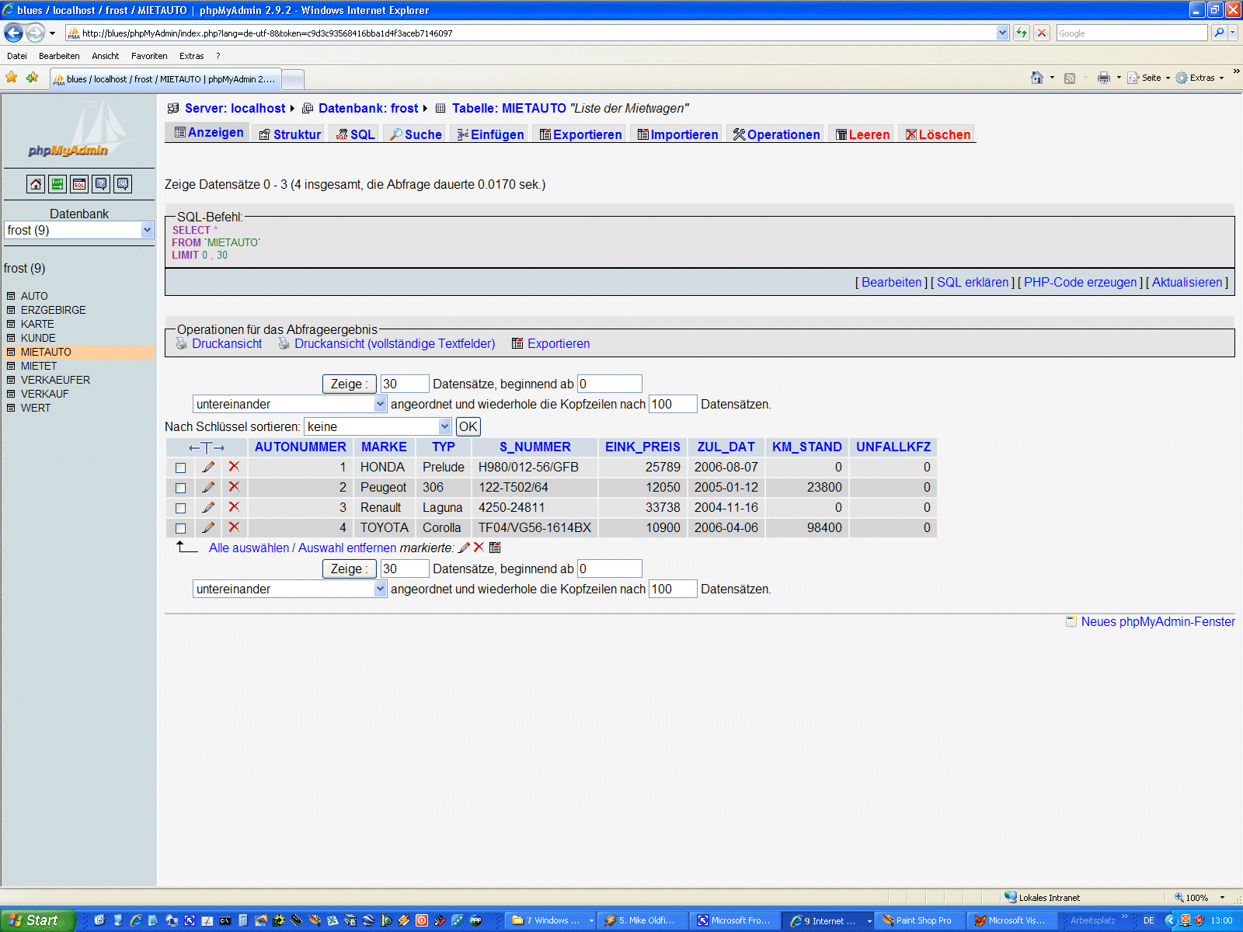This screenshot has width=1243, height=932.
Task: Click the OK sort button
Action: (468, 426)
